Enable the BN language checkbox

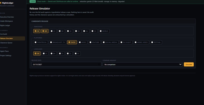(x=52, y=54)
